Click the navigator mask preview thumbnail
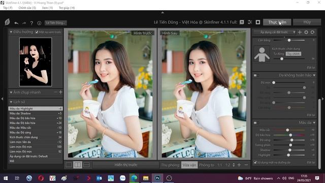Image resolution: width=325 pixels, height=183 pixels. point(36,62)
